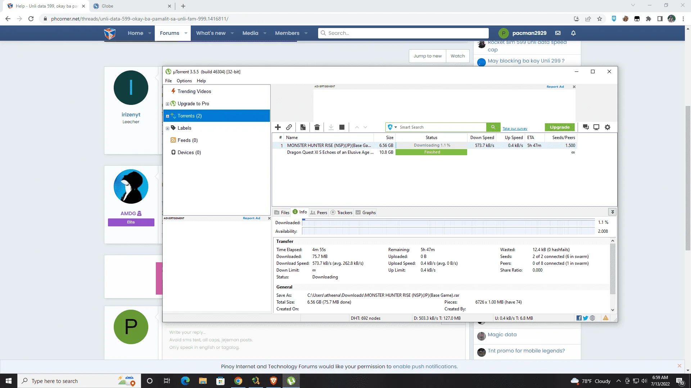This screenshot has height=388, width=691.
Task: Click enable push notifications link
Action: coord(425,366)
